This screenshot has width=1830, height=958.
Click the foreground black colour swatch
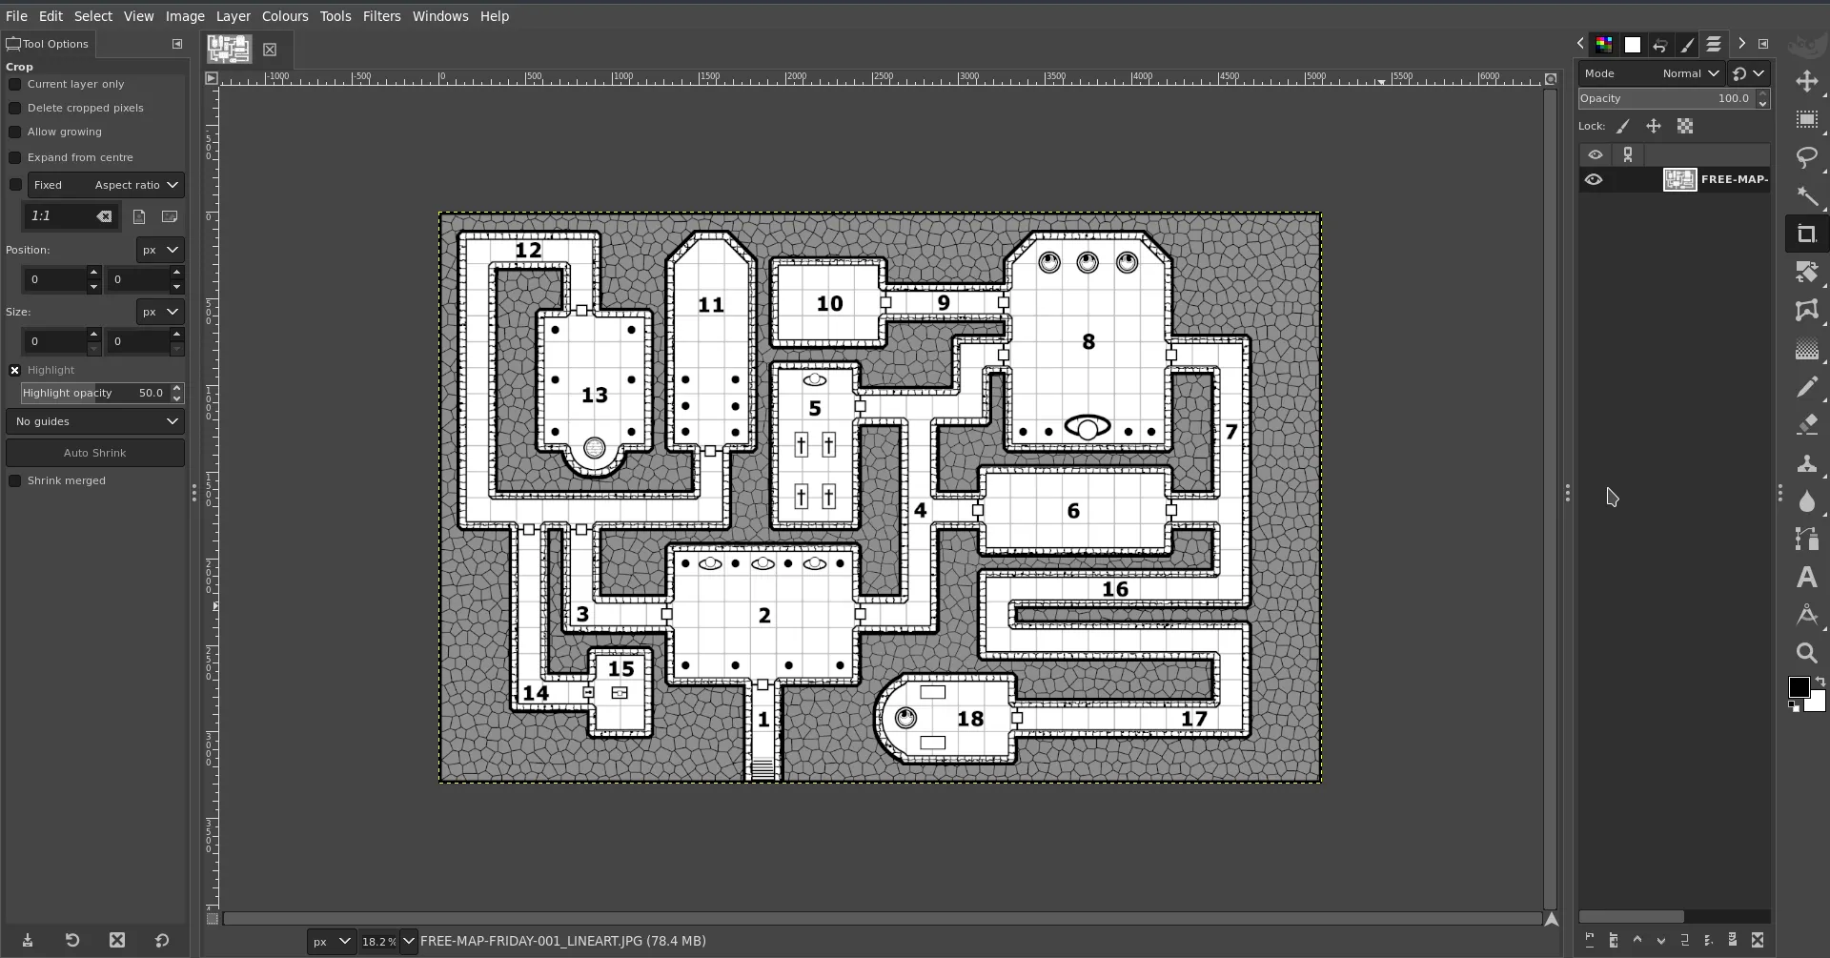coord(1798,686)
